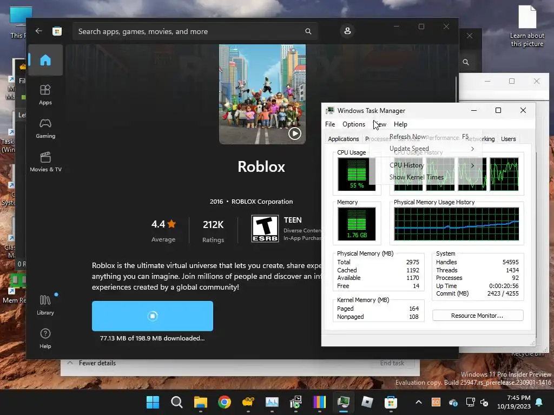Open clock showing 7:45 PM
554x415 pixels.
[x=514, y=402]
